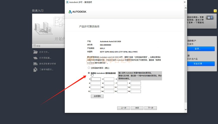
Task: Click the help question mark icon
Action: pyautogui.click(x=209, y=18)
